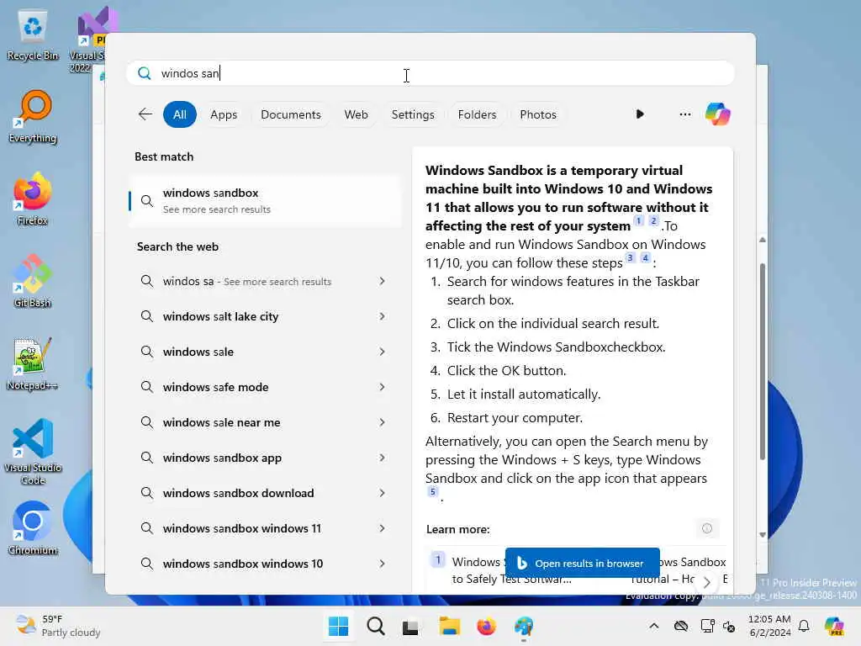Select Everything desktop shortcut
The image size is (861, 646).
[33, 117]
